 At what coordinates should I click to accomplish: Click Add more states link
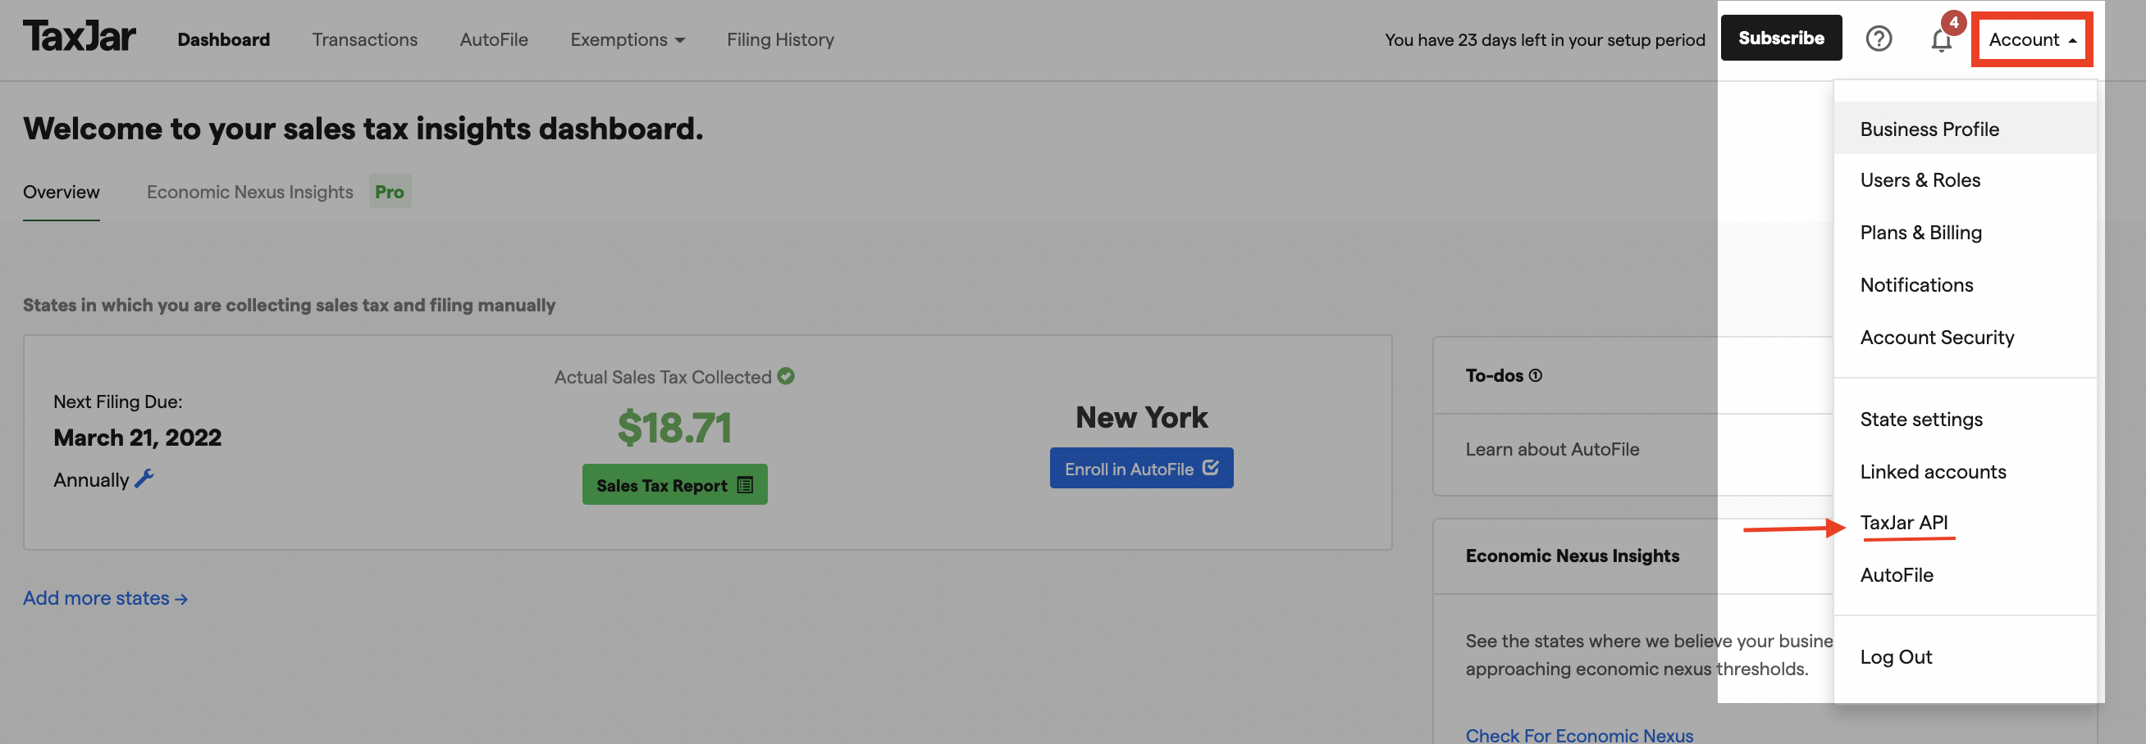[105, 597]
